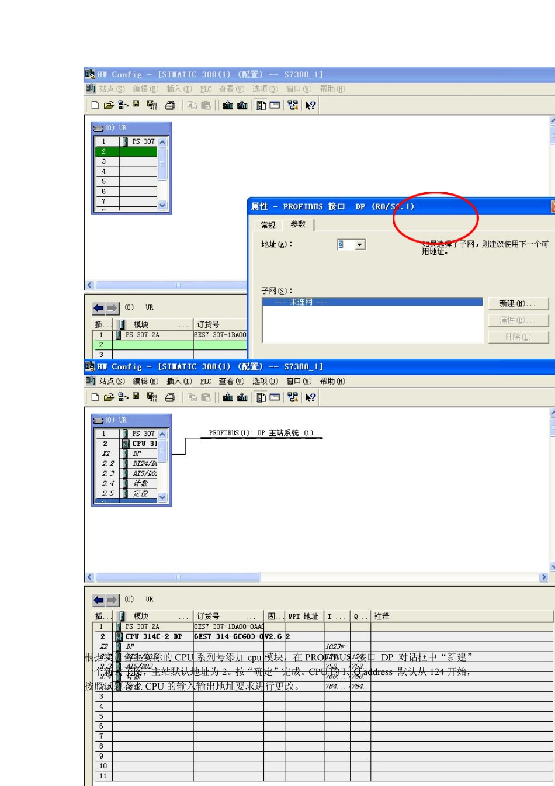Click back arrow in upper window detail pane
Viewport: 555px width, 786px height.
pos(99,308)
